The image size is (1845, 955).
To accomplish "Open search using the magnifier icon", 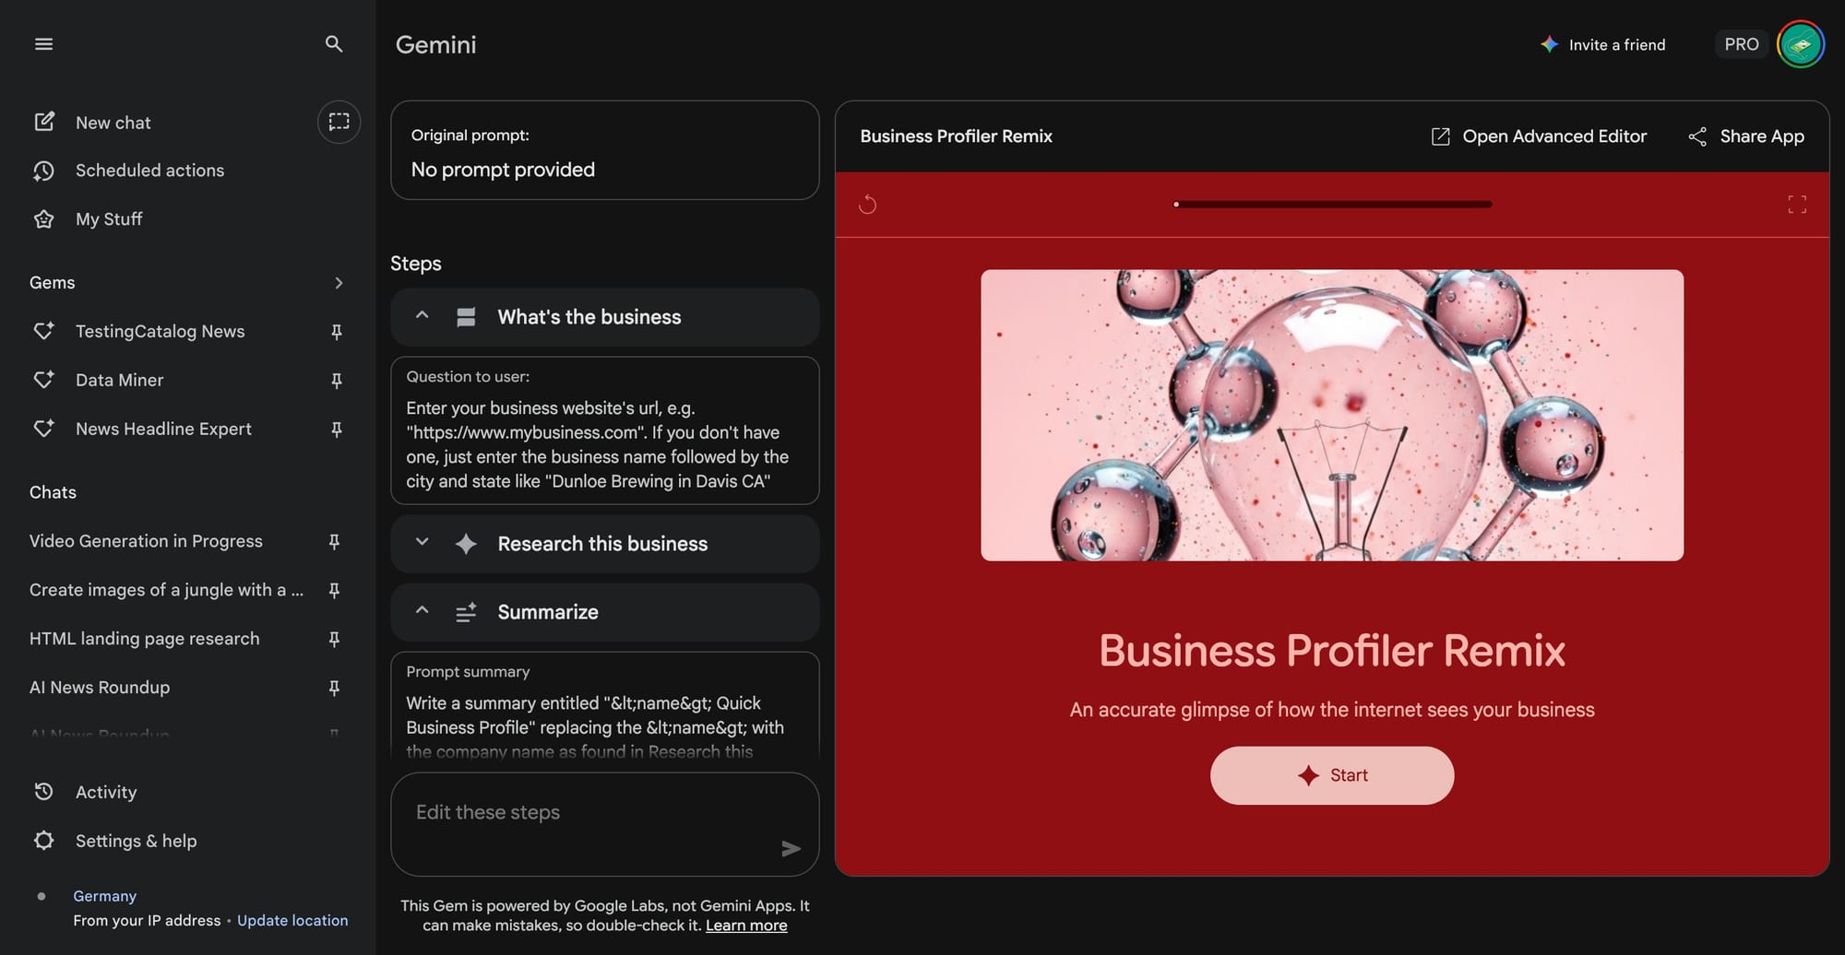I will point(334,44).
